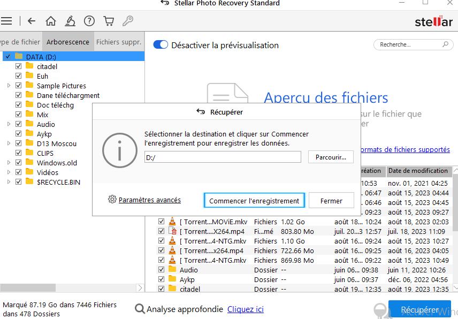Click the back arrow icon
The width and height of the screenshot is (458, 319).
coord(32,21)
